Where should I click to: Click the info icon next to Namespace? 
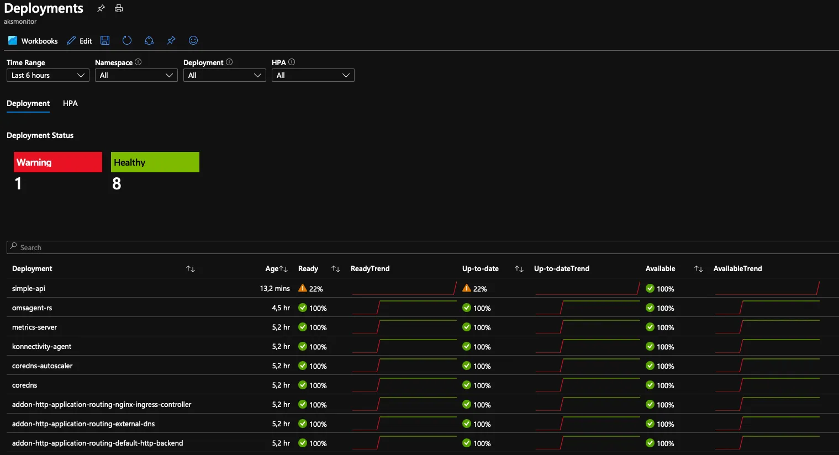click(138, 62)
